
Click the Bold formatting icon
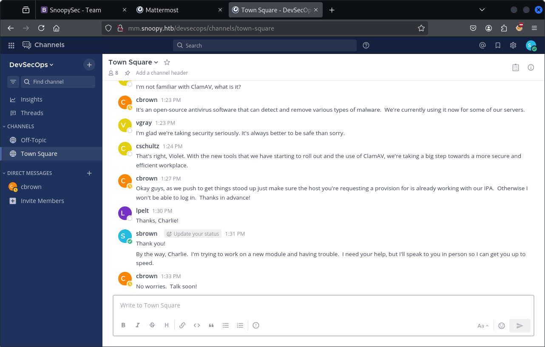[x=123, y=325]
